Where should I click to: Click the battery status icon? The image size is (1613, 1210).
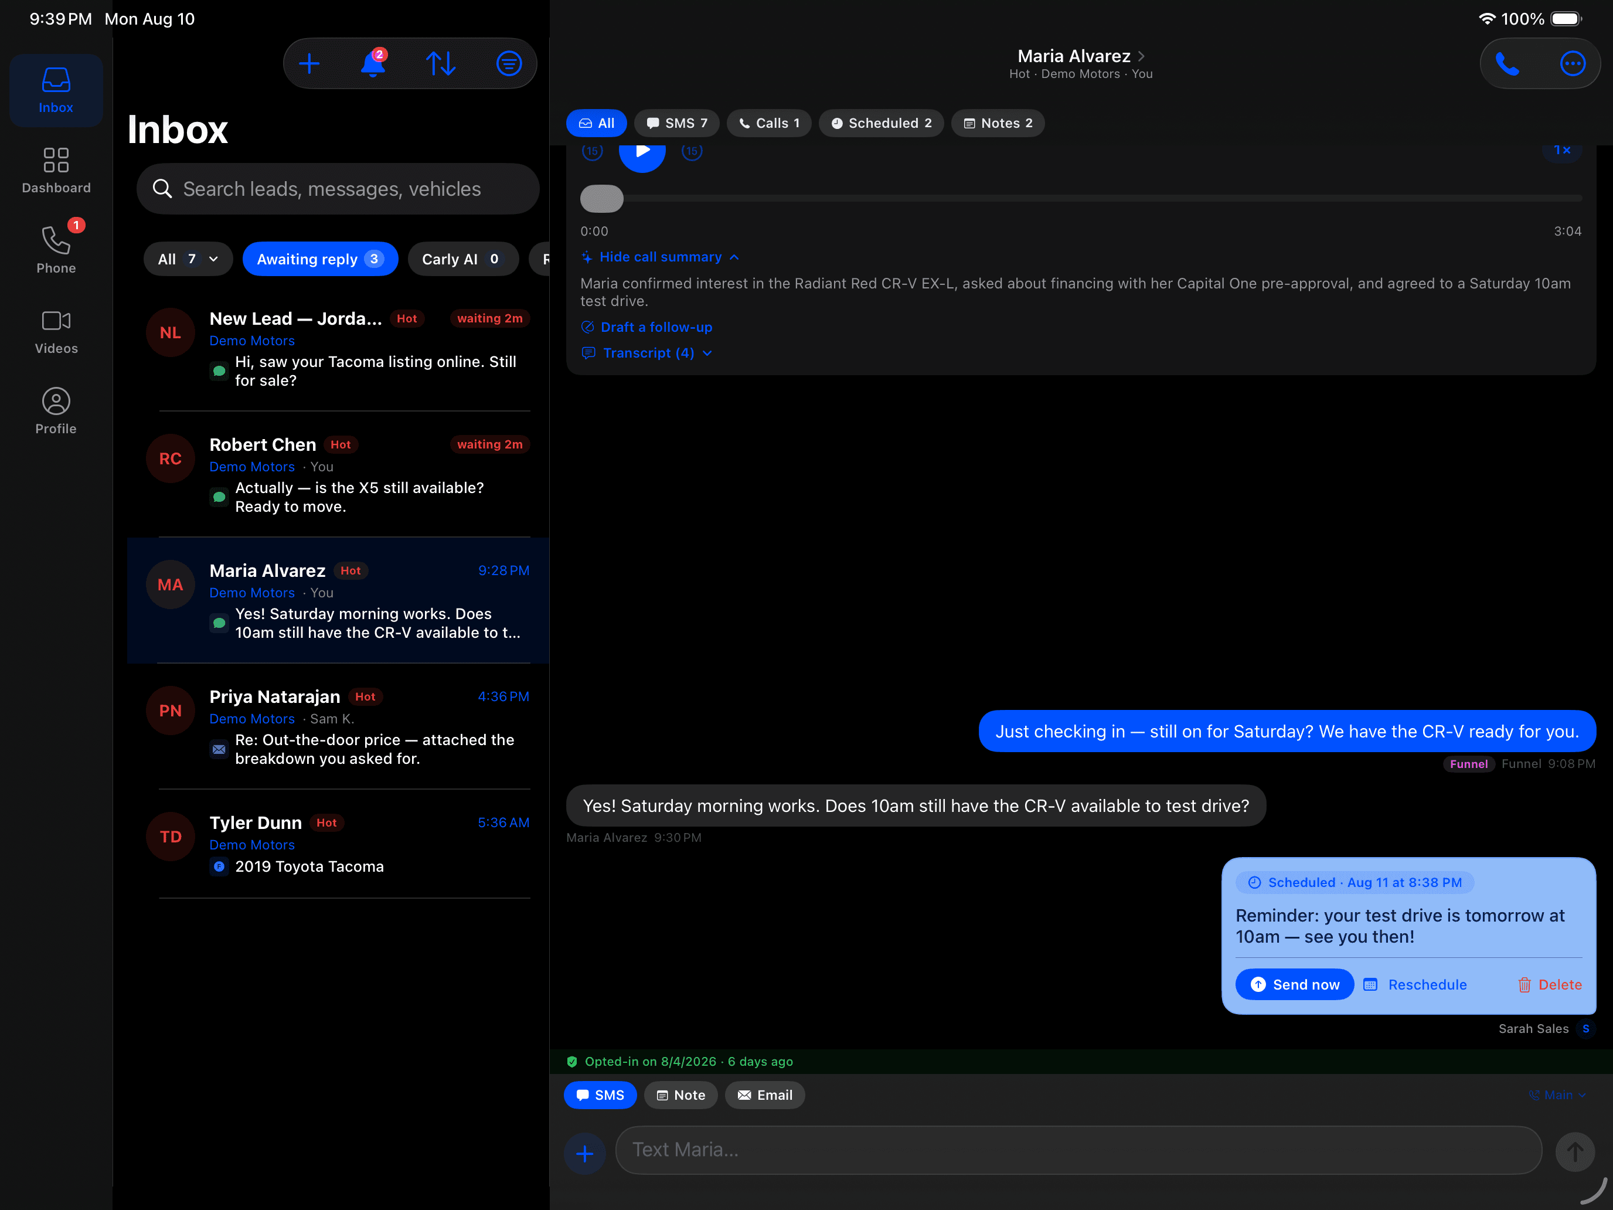pos(1566,19)
